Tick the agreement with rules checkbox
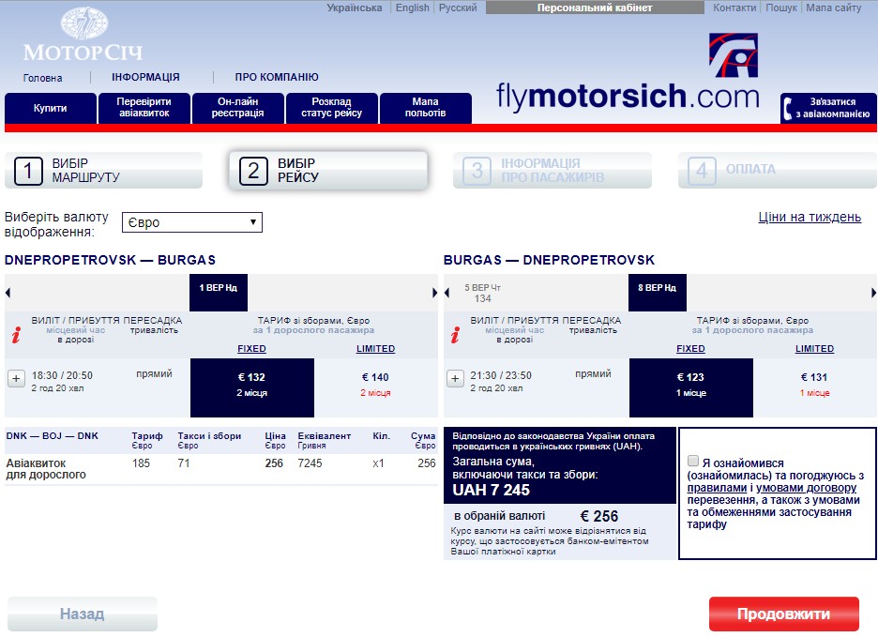 tap(693, 461)
